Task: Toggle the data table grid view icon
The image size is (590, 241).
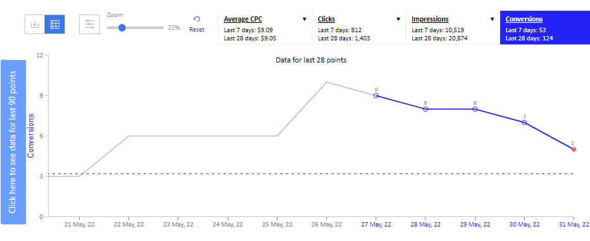Action: (x=55, y=25)
